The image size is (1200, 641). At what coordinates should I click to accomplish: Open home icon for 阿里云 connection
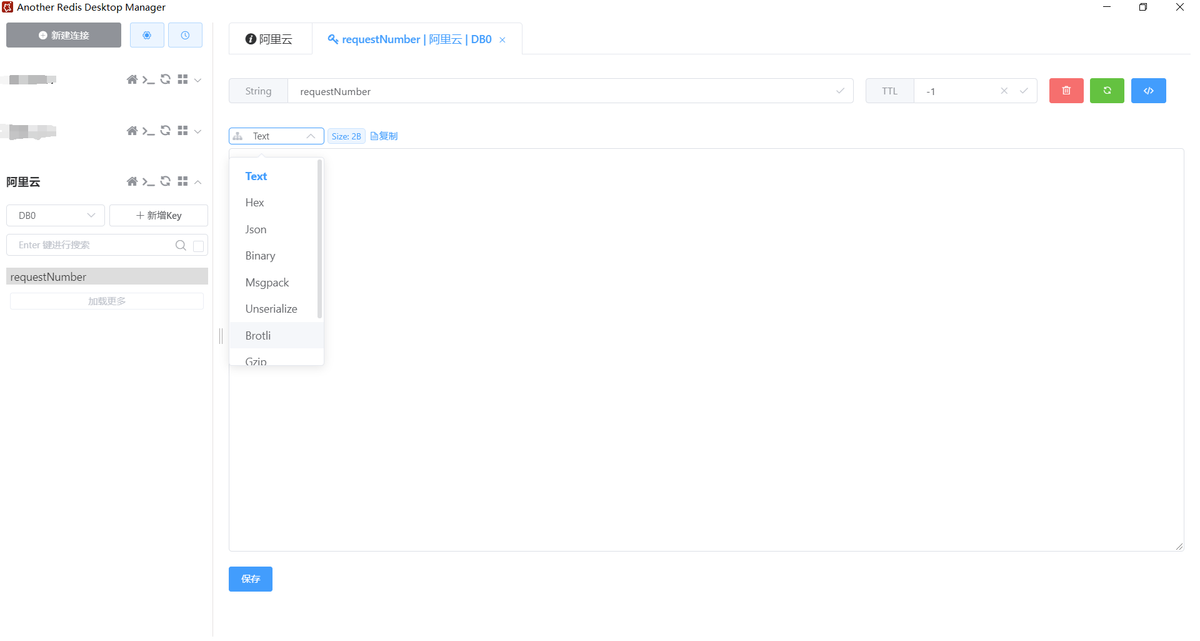132,181
